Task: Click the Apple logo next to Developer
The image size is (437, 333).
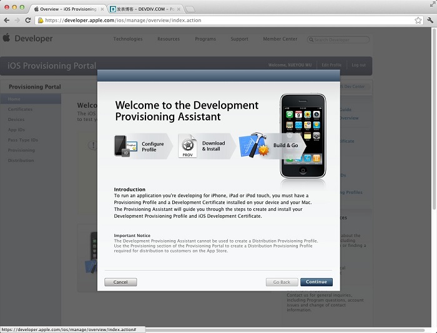Action: (x=6, y=37)
